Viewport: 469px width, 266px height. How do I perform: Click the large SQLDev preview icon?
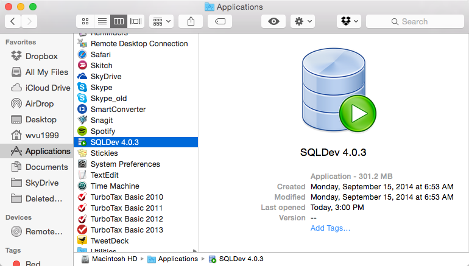[339, 90]
